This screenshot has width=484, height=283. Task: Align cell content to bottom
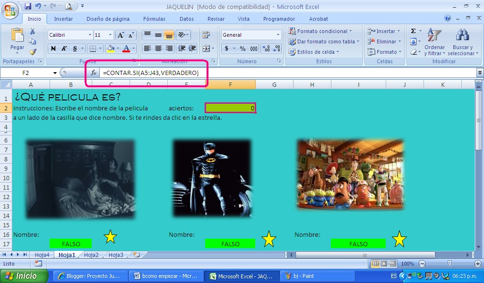169,35
